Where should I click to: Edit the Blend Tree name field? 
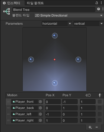pyautogui.click(x=54, y=9)
